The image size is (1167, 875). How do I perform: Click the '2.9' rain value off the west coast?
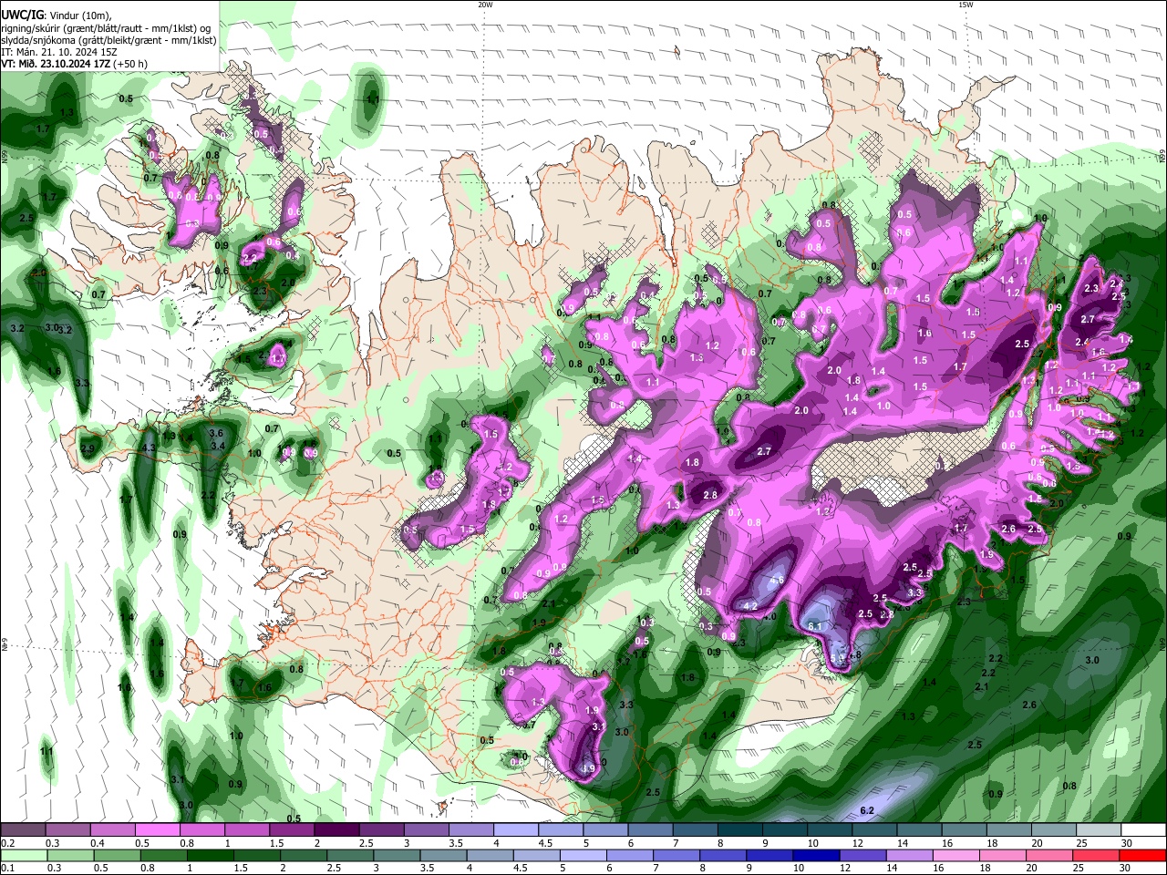pos(88,448)
